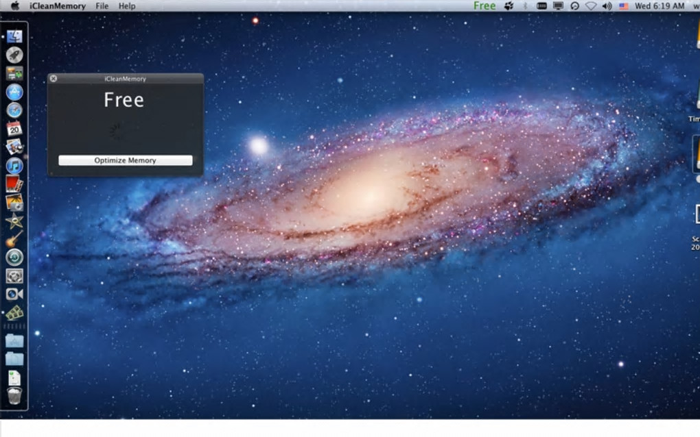Click the Bluetooth menu bar icon
The image size is (700, 437).
click(525, 5)
